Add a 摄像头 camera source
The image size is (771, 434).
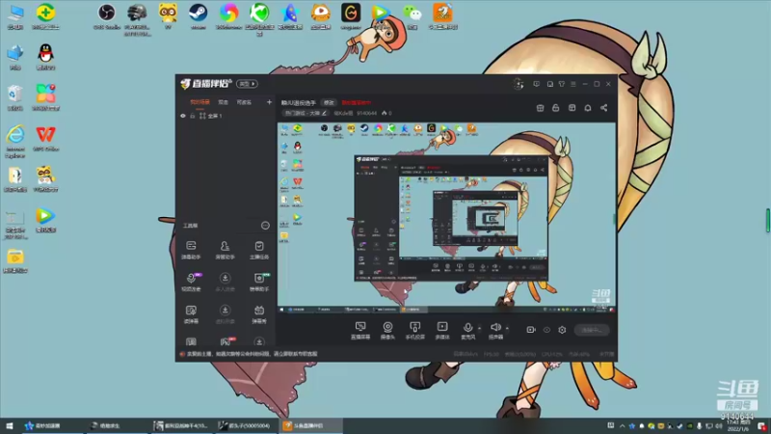click(387, 330)
